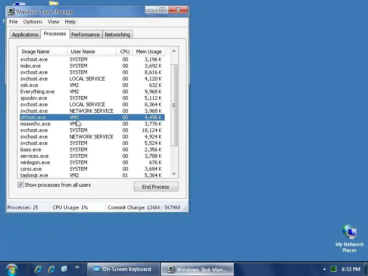
Task: Click the third quick launch icon
Action: click(64, 269)
